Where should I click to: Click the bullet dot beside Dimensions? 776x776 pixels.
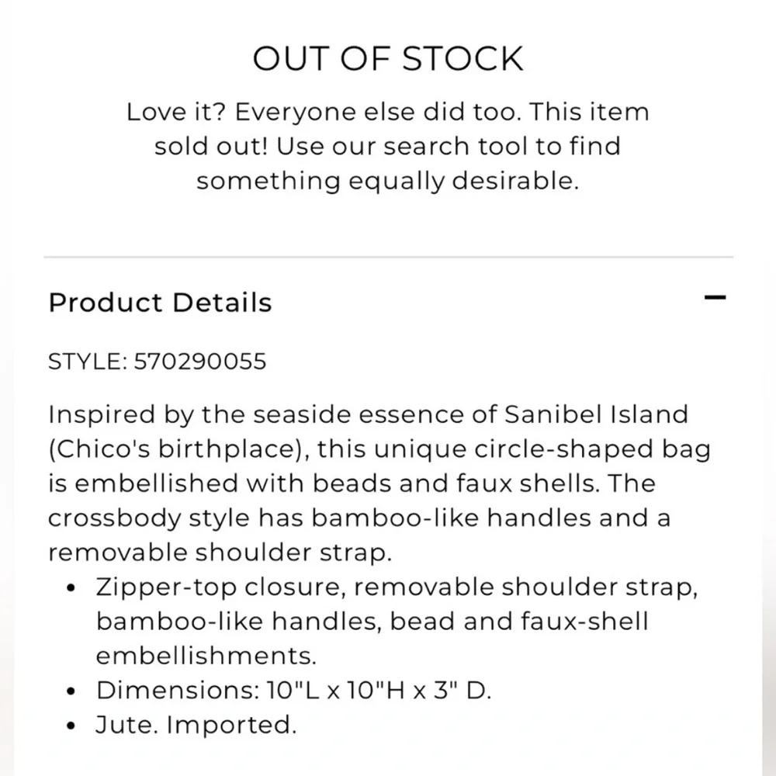click(71, 691)
